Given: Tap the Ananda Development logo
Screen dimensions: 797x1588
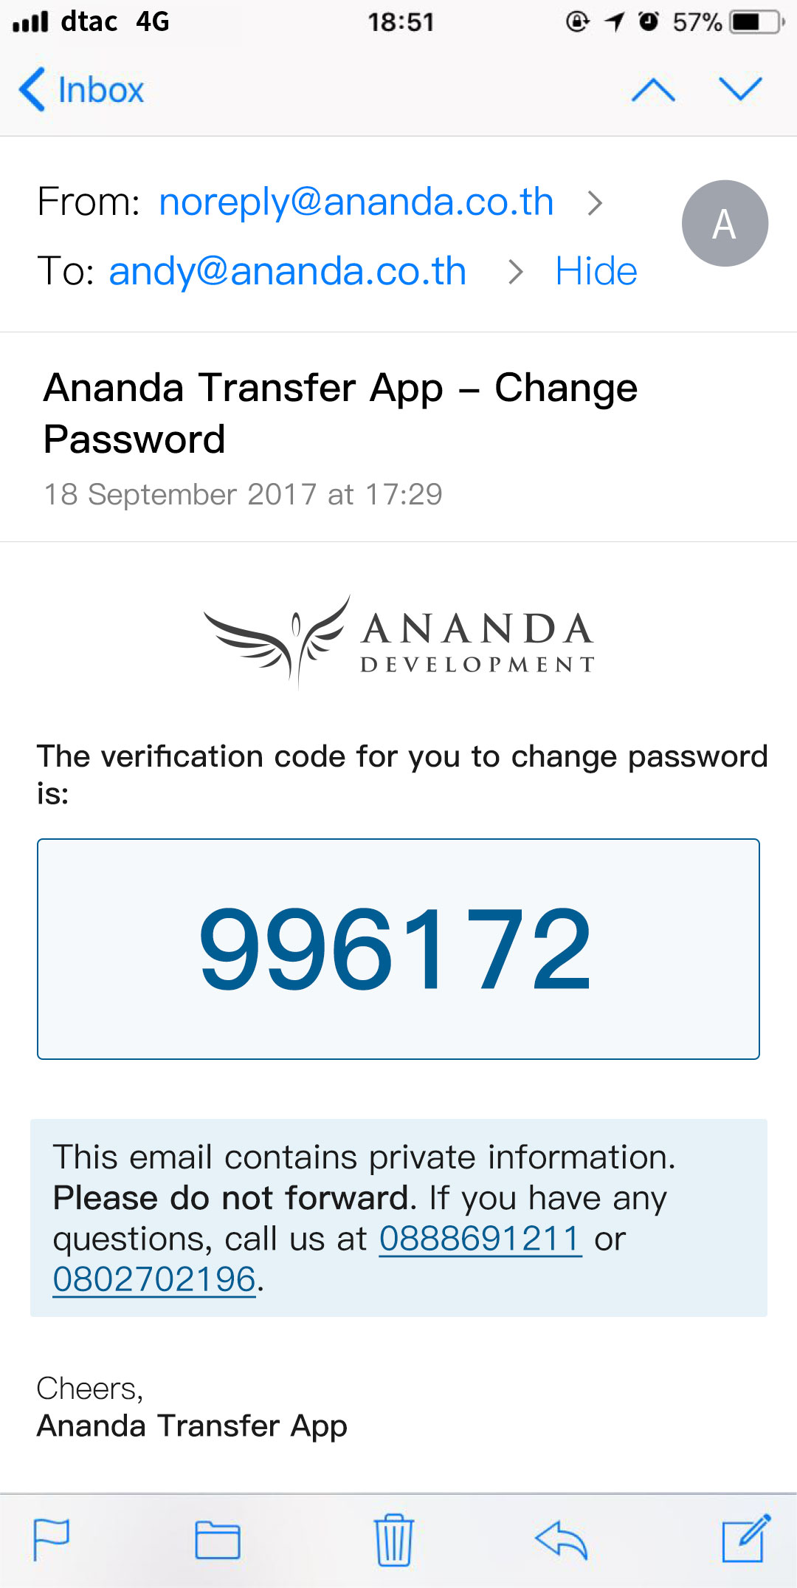Looking at the screenshot, I should 398,640.
